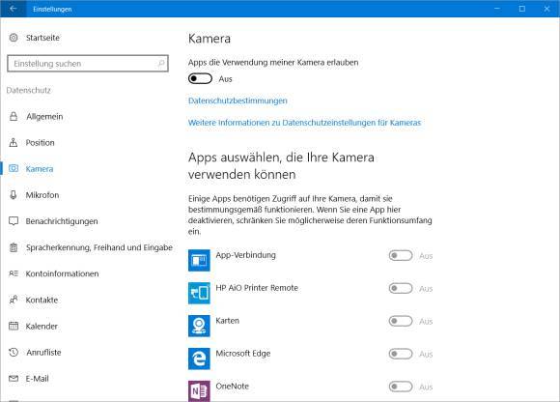Viewport: 560px width, 402px height.
Task: Click the HP AiO Printer Remote icon
Action: coord(199,293)
